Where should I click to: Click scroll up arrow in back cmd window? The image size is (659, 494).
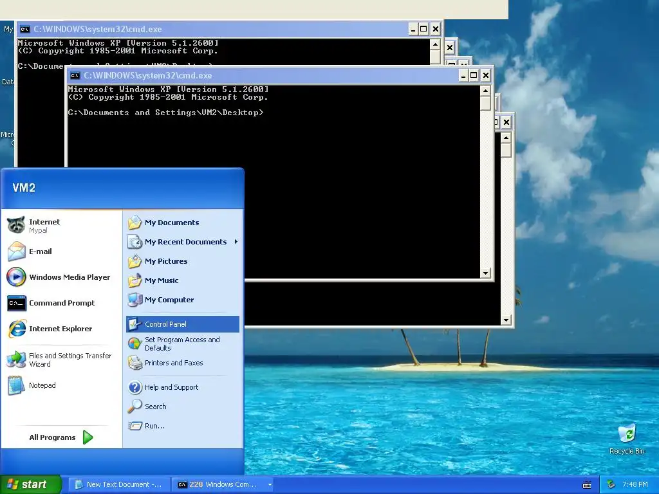(x=436, y=44)
